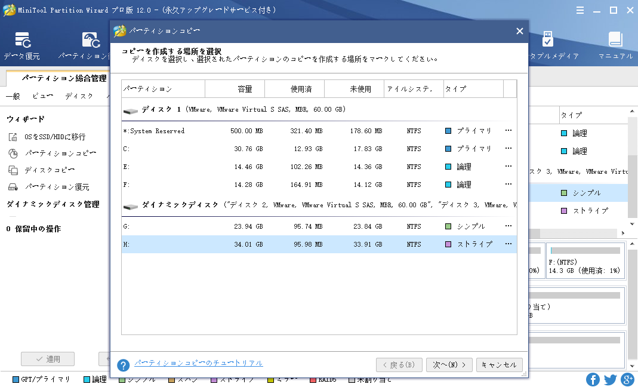The image size is (638, 390).
Task: Select the Partition Management (パーティション総合管理) tab
Action: tap(64, 78)
